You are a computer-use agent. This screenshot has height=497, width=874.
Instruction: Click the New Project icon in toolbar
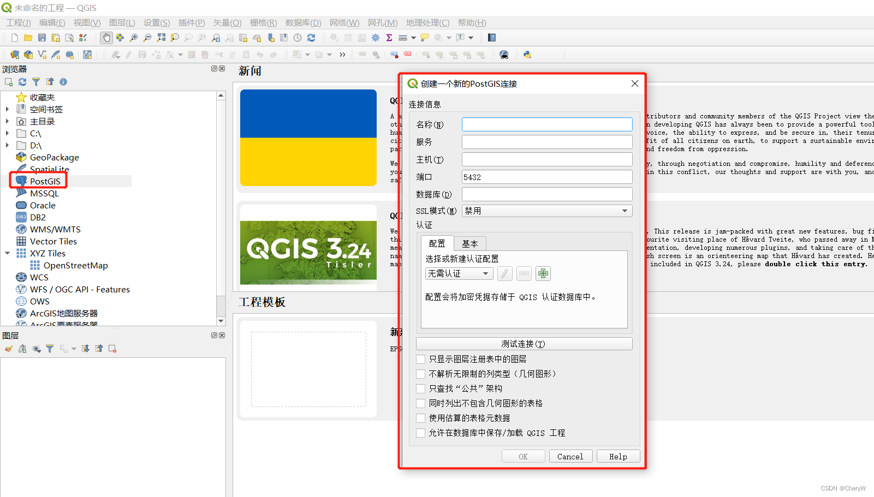click(x=15, y=38)
